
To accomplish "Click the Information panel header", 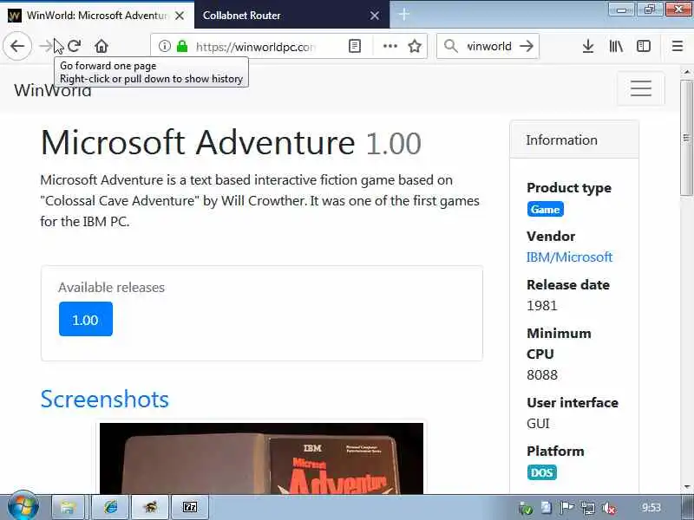I will [x=574, y=140].
